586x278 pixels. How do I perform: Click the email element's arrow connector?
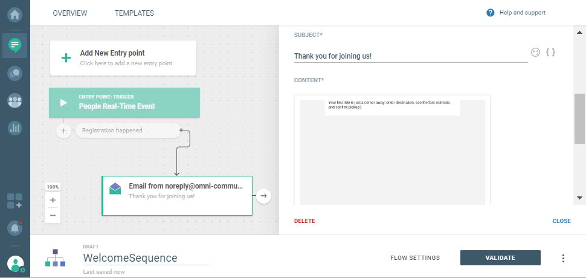pos(263,195)
